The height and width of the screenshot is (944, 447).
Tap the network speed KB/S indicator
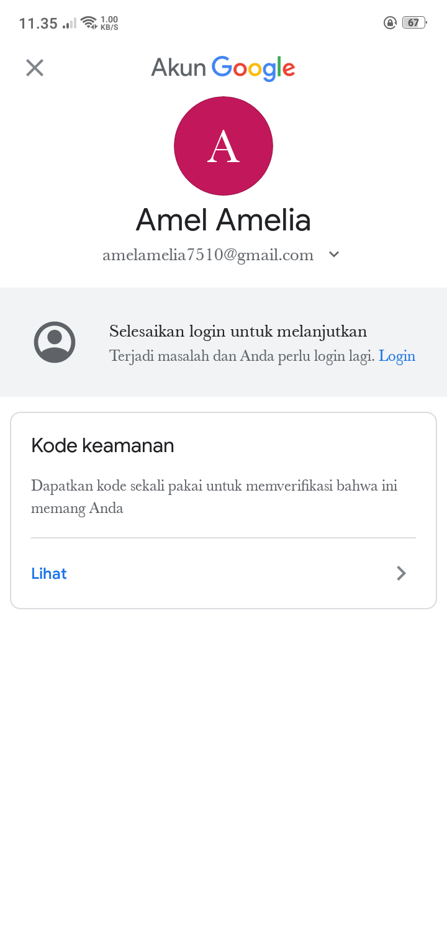[109, 23]
